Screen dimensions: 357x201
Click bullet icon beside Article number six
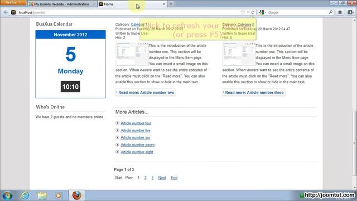[117, 137]
